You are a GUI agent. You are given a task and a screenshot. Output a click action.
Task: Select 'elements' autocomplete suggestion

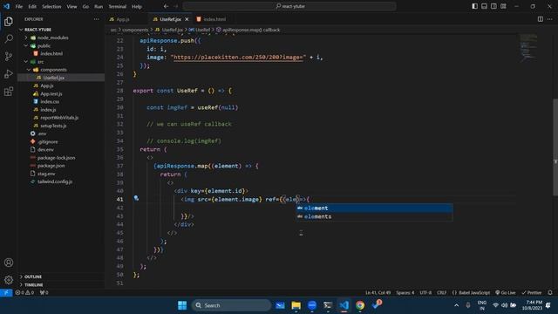pyautogui.click(x=374, y=216)
